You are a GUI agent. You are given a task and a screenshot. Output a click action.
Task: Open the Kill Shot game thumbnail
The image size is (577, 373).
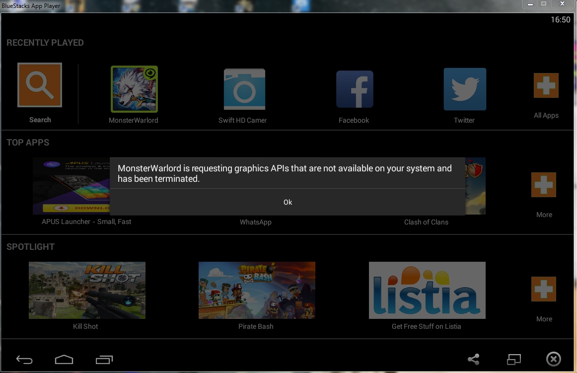coord(87,290)
